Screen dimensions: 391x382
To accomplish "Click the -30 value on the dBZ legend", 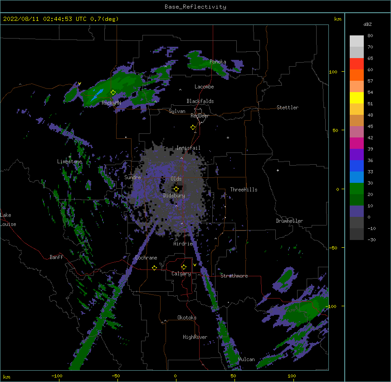I will 371,240.
